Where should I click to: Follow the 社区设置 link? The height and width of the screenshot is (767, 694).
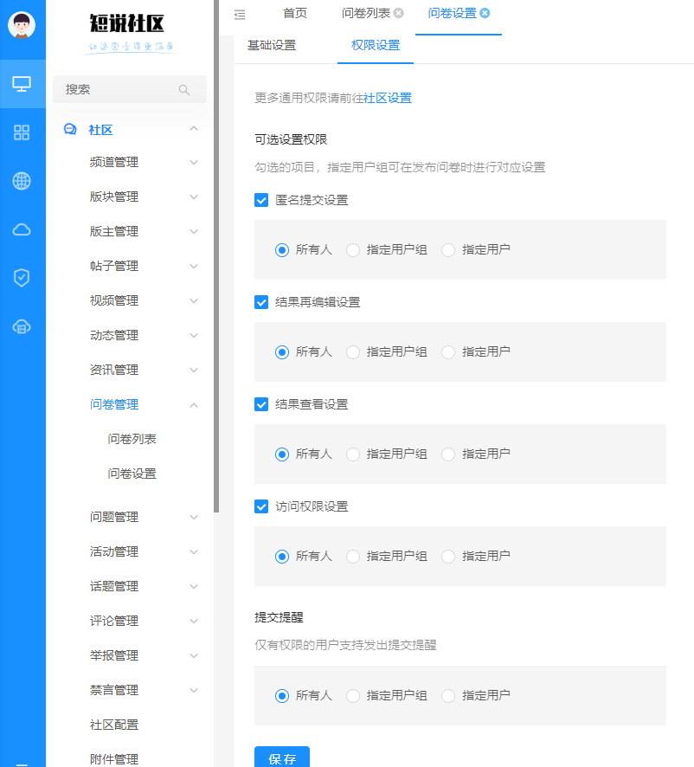pyautogui.click(x=388, y=99)
